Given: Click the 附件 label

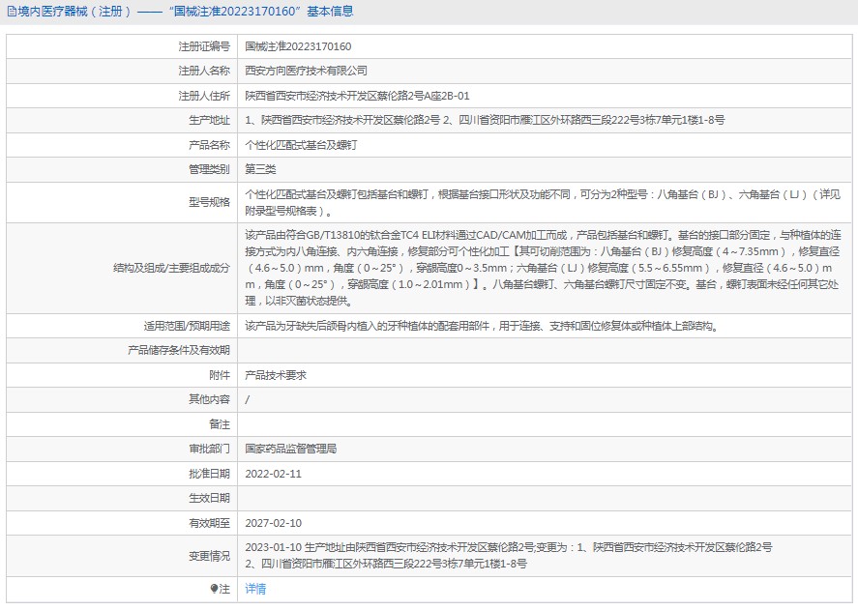Looking at the screenshot, I should click(x=220, y=375).
